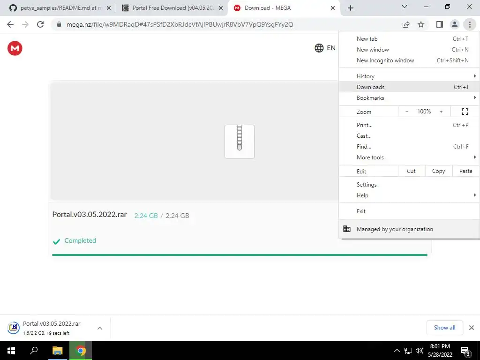Decrease zoom with the minus button
This screenshot has width=480, height=360.
(407, 112)
